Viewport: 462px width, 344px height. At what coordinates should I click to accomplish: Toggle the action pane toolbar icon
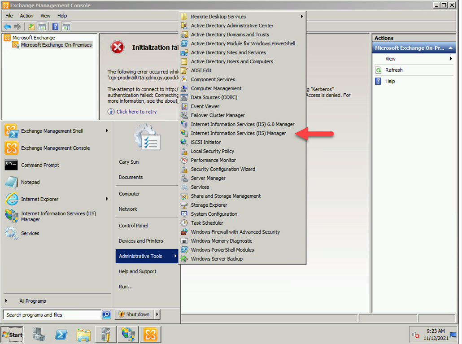click(66, 27)
